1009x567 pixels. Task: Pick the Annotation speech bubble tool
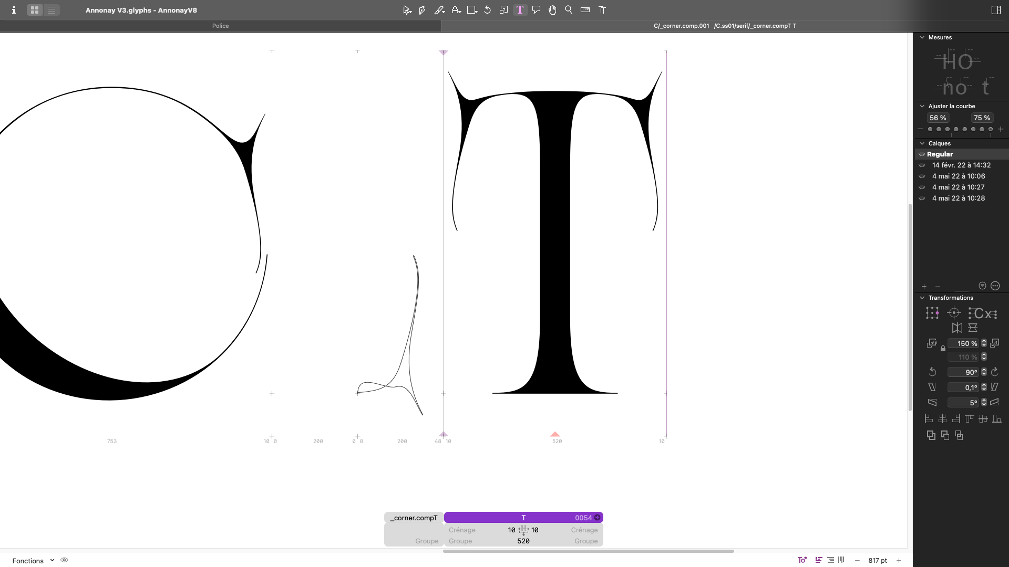tap(536, 10)
